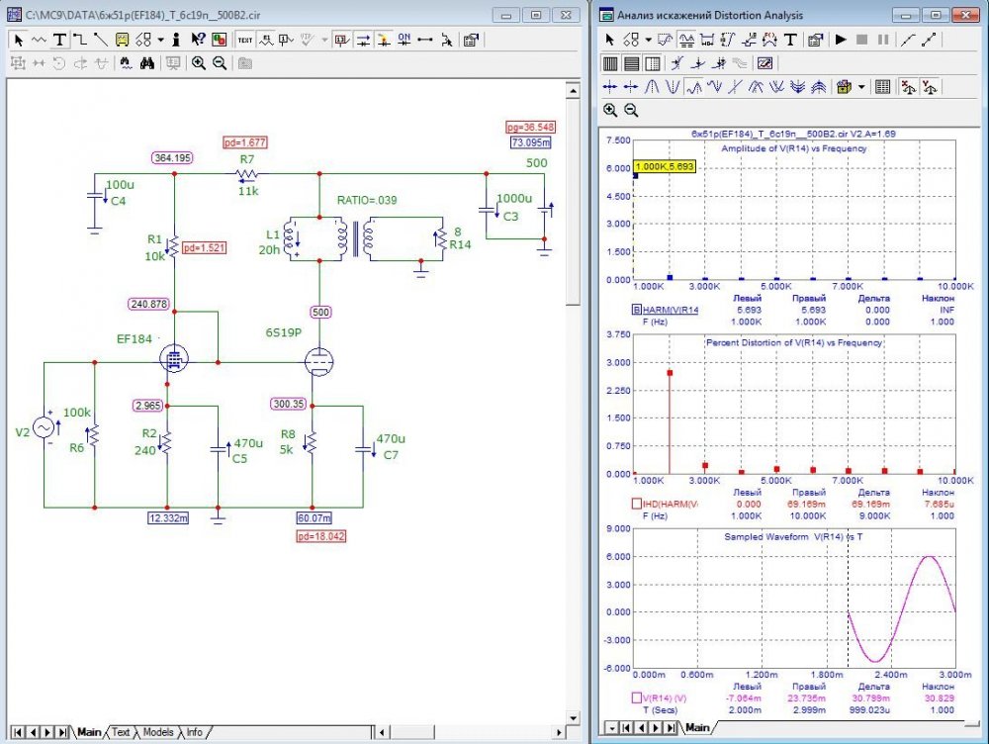Zoom out the distortion analysis plot
Viewport: 989px width, 744px height.
coord(631,111)
